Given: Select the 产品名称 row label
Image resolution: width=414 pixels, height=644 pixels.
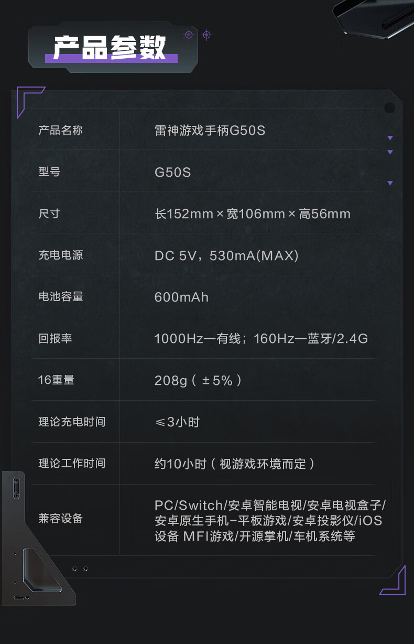Looking at the screenshot, I should 60,130.
